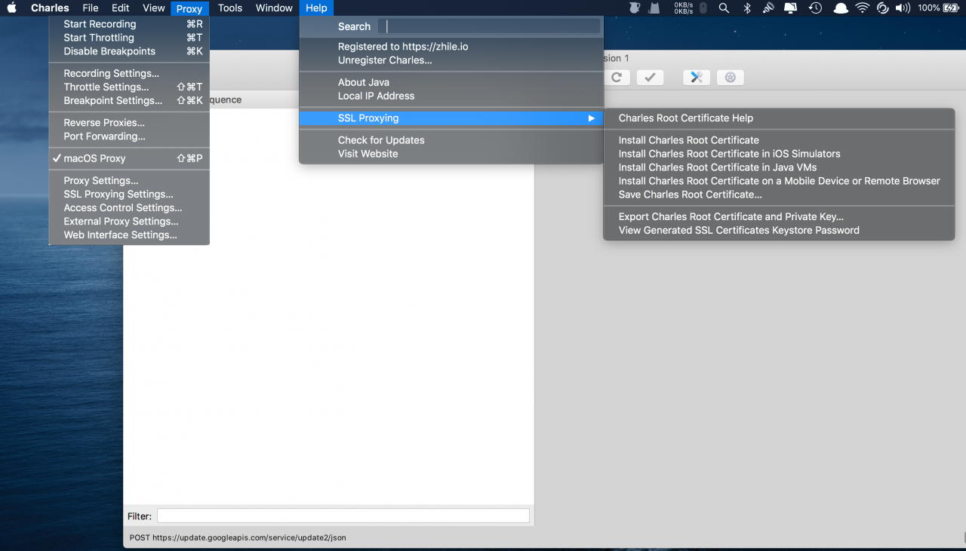
Task: Toggle the checked macOS Proxy item
Action: [129, 158]
